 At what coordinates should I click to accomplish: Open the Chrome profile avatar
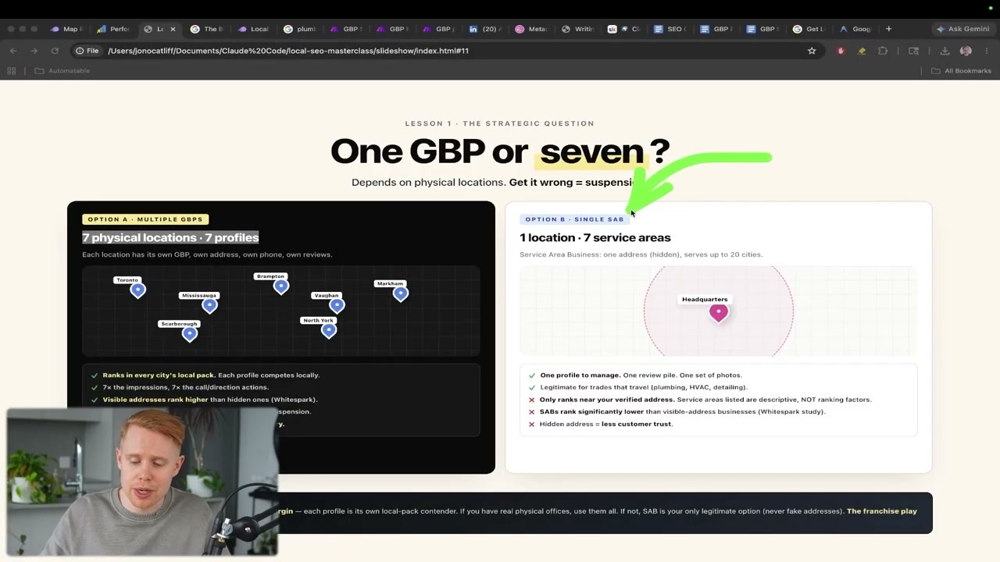click(x=966, y=51)
